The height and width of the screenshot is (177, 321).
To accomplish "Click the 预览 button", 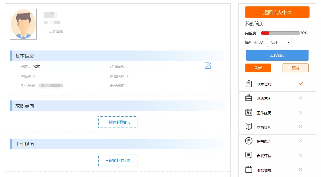I will (296, 68).
